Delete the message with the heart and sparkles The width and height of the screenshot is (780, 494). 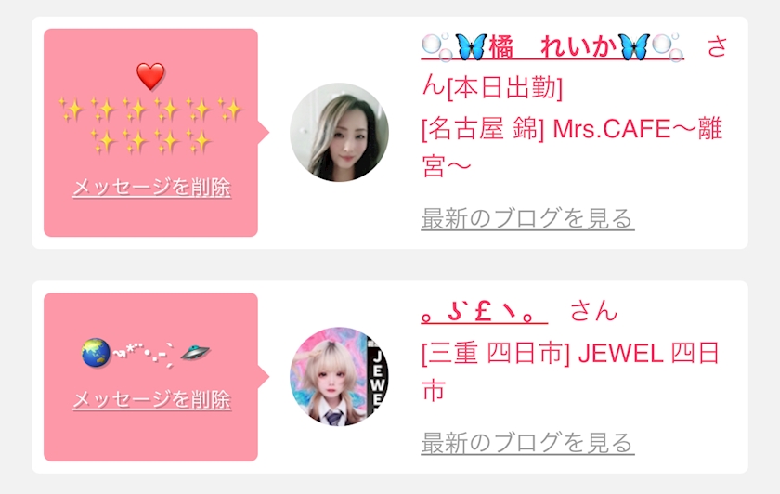pos(151,188)
